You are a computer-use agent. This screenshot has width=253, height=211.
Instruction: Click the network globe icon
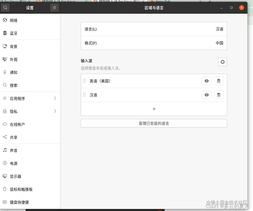(x=5, y=20)
